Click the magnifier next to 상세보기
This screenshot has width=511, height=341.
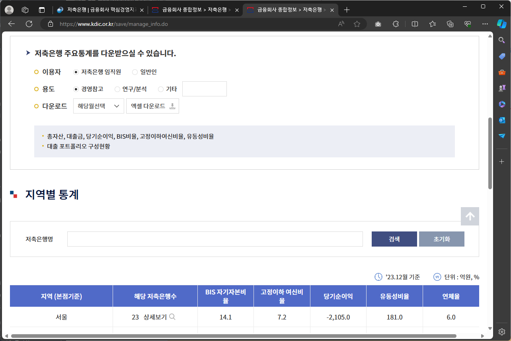(172, 317)
